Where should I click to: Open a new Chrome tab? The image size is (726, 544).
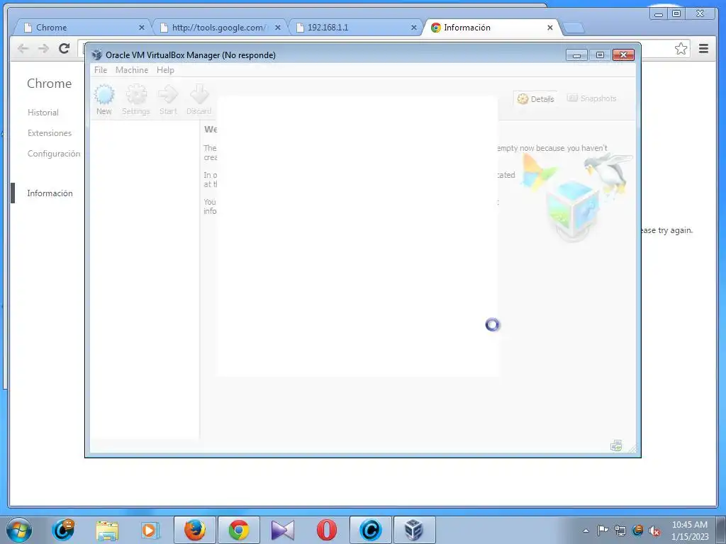[x=574, y=28]
